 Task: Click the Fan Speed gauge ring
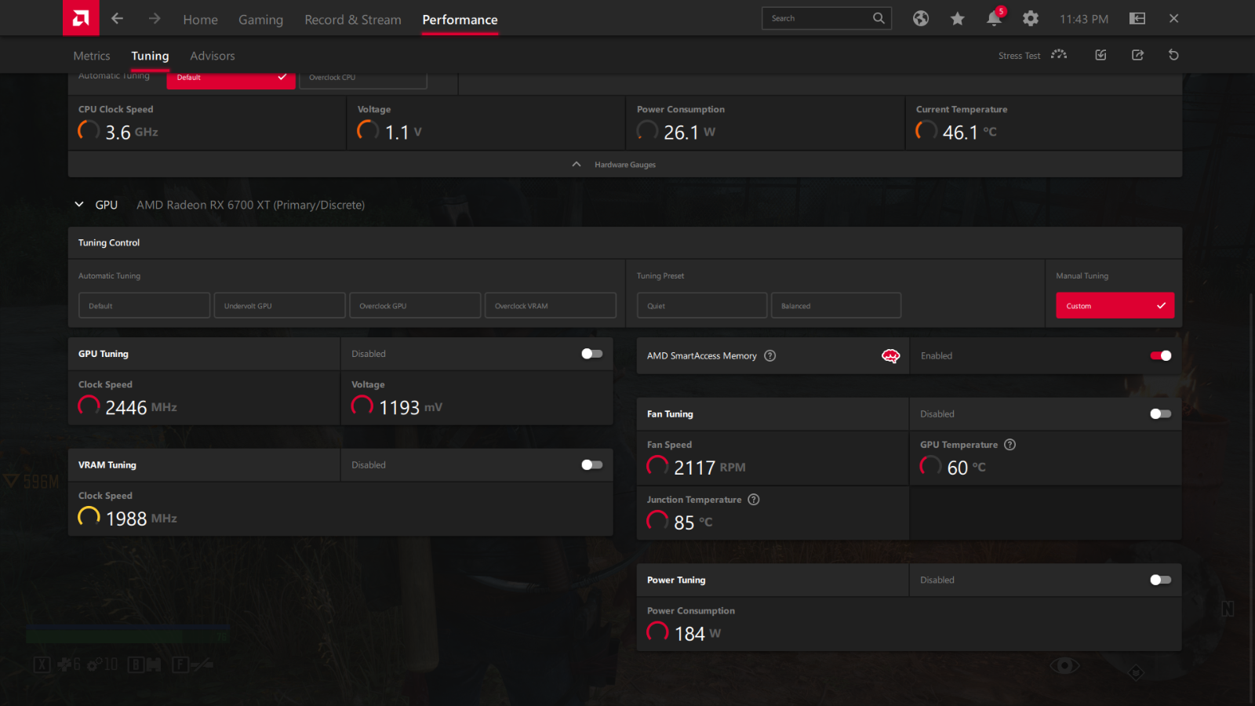pyautogui.click(x=657, y=466)
